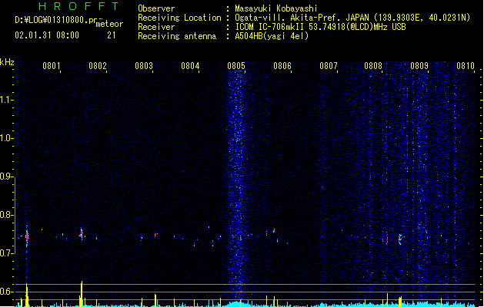Click receiver value ICOM IC-706mkII

click(x=270, y=27)
